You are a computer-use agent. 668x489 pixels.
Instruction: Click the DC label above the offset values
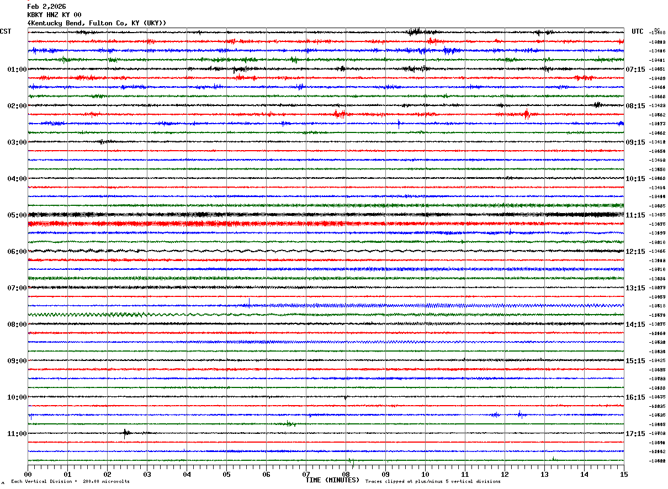click(658, 30)
